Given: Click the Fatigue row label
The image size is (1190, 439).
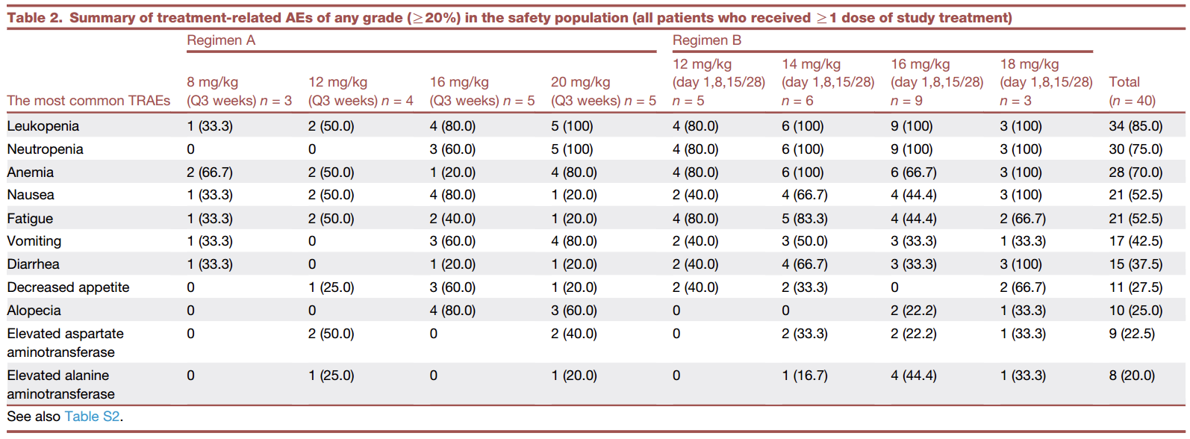Looking at the screenshot, I should pos(30,219).
